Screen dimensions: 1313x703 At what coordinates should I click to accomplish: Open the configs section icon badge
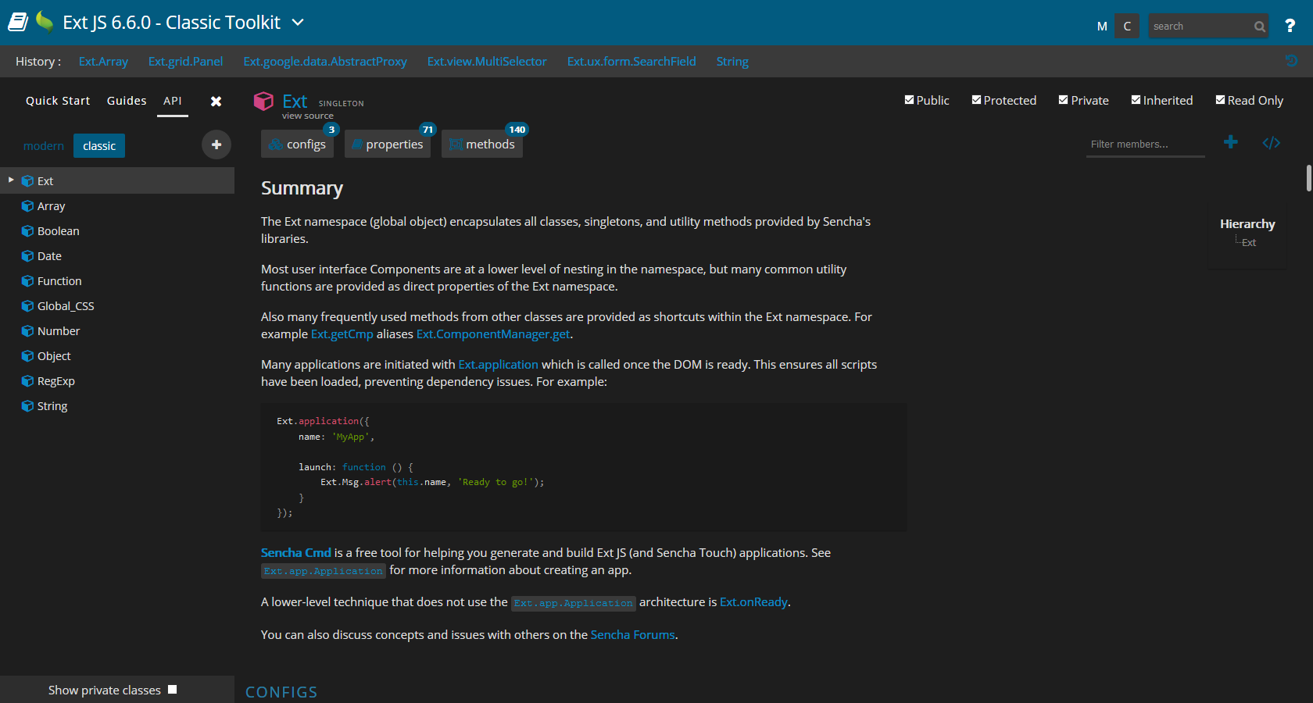click(x=331, y=130)
